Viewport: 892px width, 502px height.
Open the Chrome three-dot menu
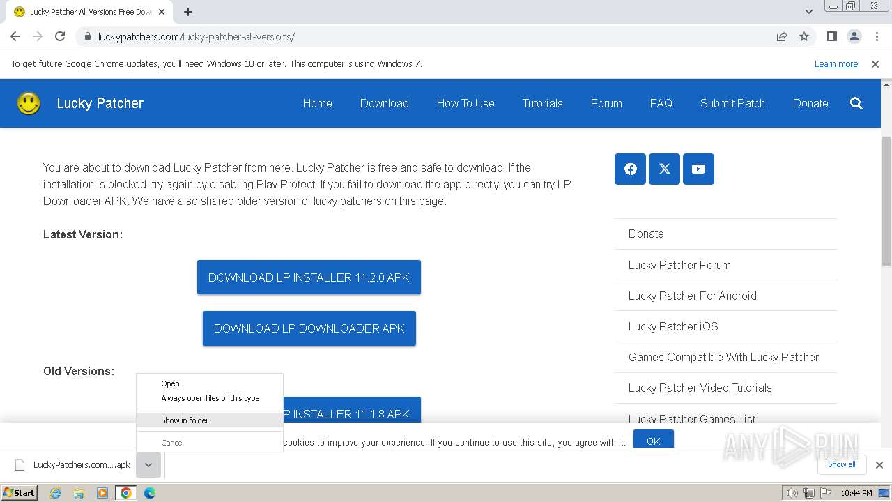click(876, 36)
